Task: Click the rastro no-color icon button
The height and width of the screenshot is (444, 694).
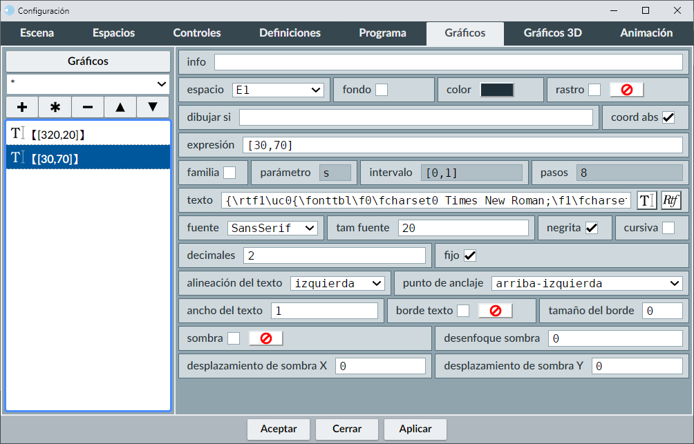Action: 626,90
